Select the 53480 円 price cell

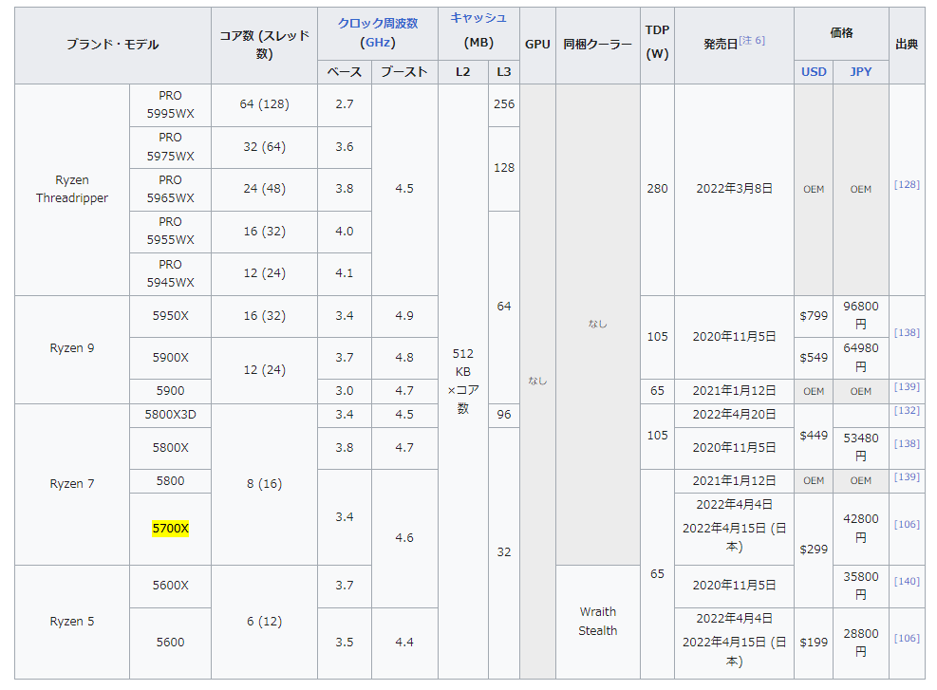click(x=860, y=448)
